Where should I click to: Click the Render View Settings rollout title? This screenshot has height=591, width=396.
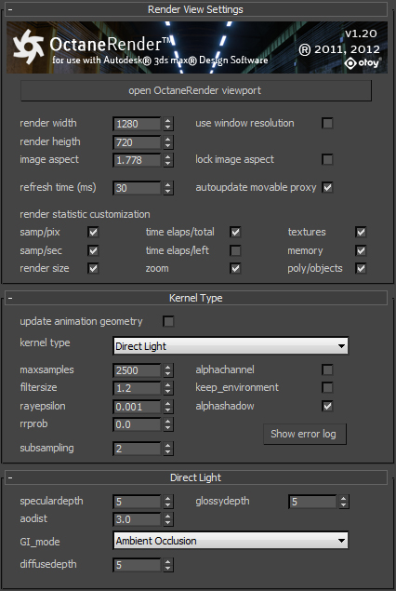tap(195, 9)
